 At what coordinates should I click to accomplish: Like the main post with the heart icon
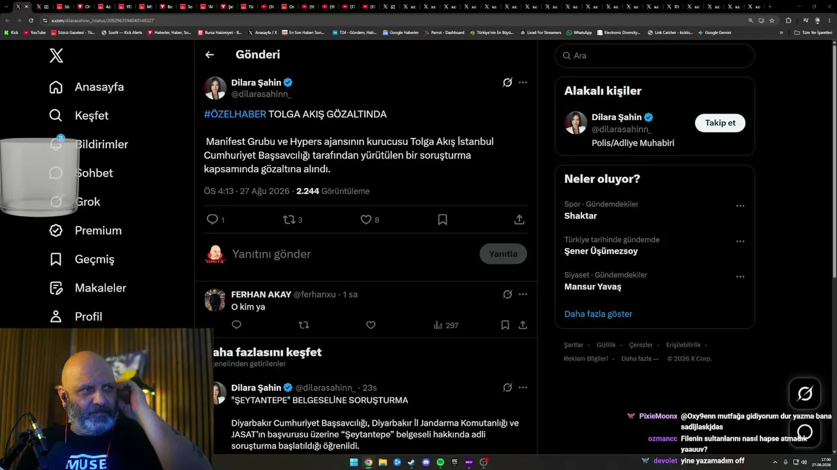point(366,219)
